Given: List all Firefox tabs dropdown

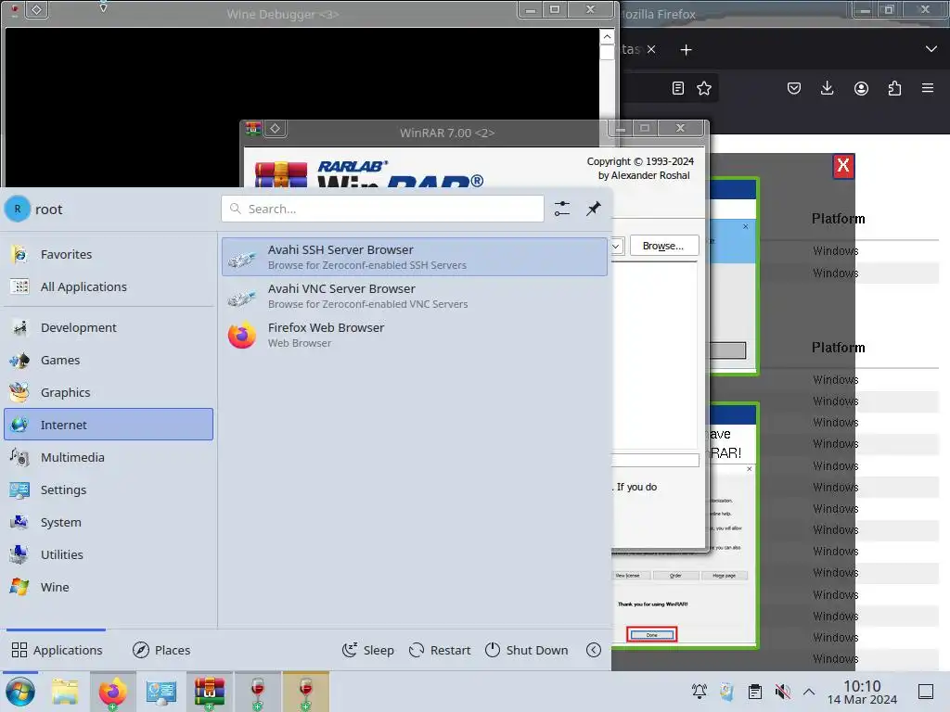Looking at the screenshot, I should click(x=931, y=50).
